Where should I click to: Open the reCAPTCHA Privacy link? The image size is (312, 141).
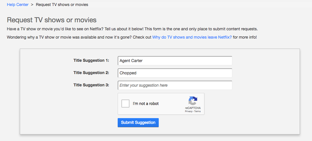click(x=189, y=111)
